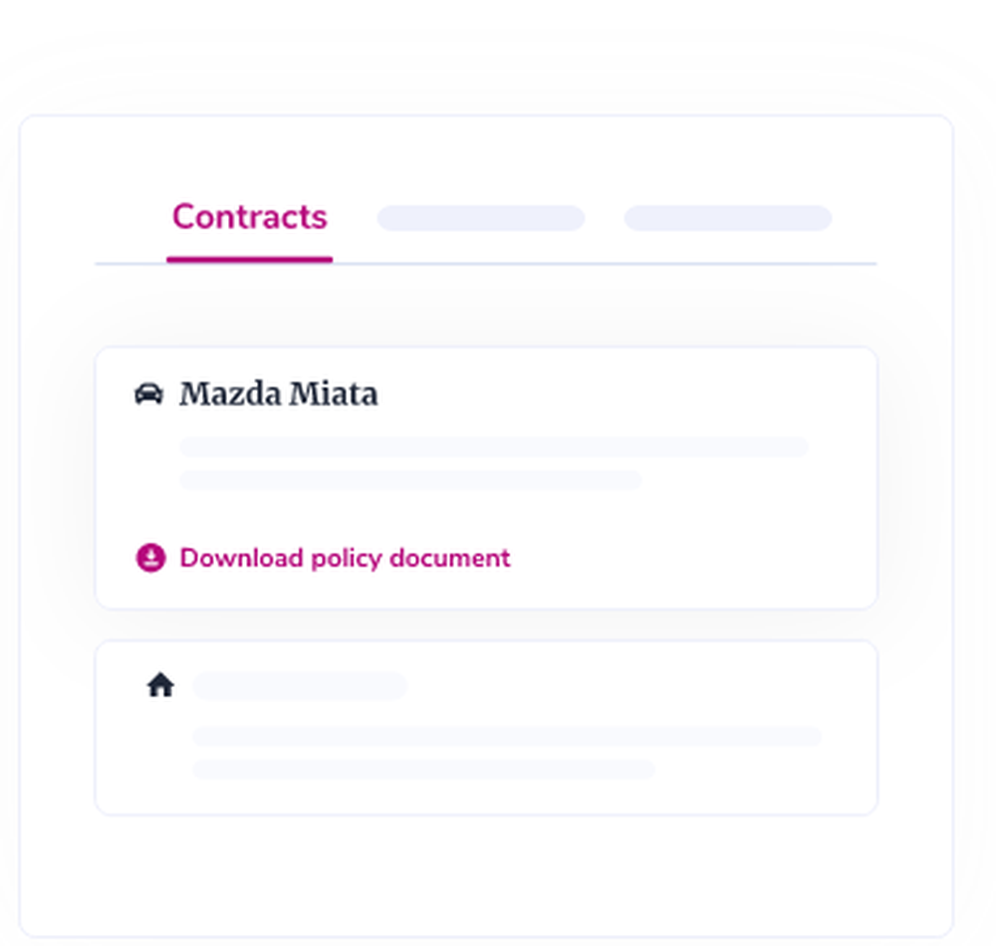Click shorter placeholder line under Mazda Miata

[410, 480]
